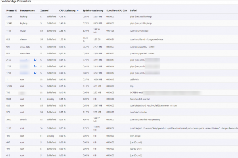238x158 pixels.
Task: Click the amavisd-new (master) command
Action: [145, 120]
